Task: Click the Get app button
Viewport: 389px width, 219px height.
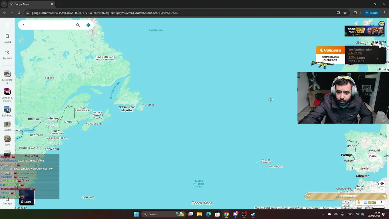Action: click(7, 201)
